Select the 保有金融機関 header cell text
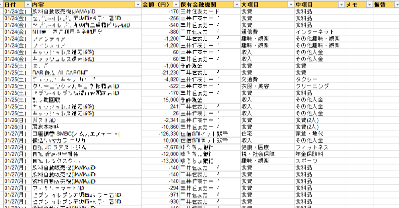The height and width of the screenshot is (208, 399). point(198,5)
